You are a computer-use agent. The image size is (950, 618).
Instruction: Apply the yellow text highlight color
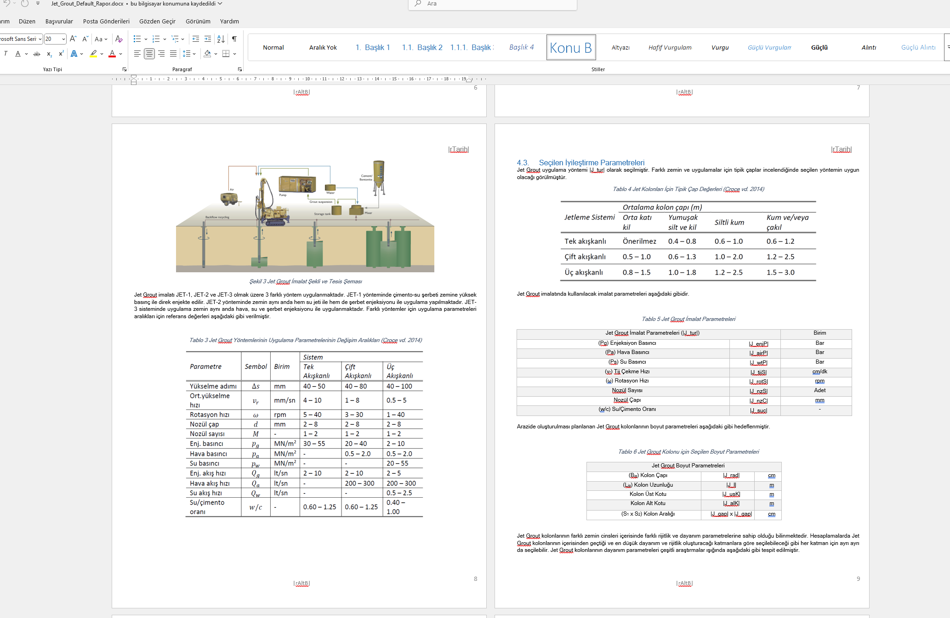94,54
